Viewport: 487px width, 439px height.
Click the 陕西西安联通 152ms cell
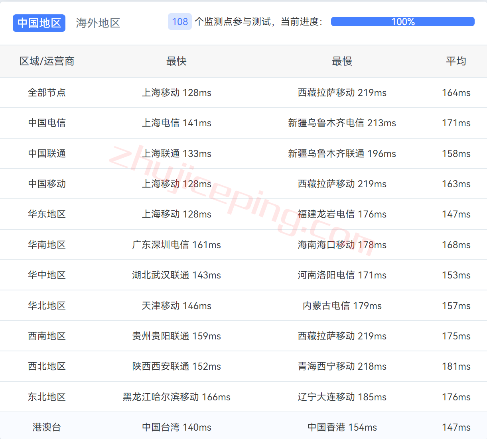177,366
